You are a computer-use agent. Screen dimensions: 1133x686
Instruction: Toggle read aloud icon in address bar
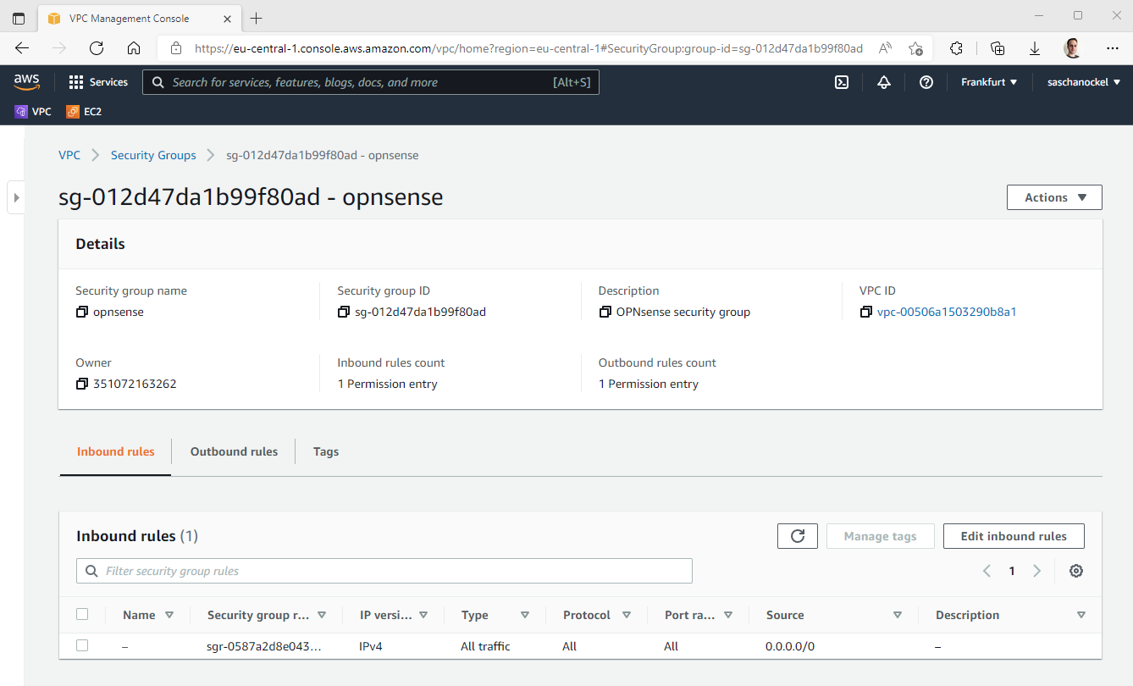(x=885, y=48)
